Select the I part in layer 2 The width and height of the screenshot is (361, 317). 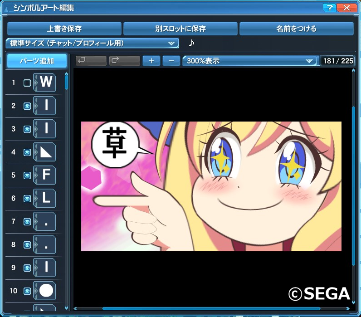pos(44,106)
